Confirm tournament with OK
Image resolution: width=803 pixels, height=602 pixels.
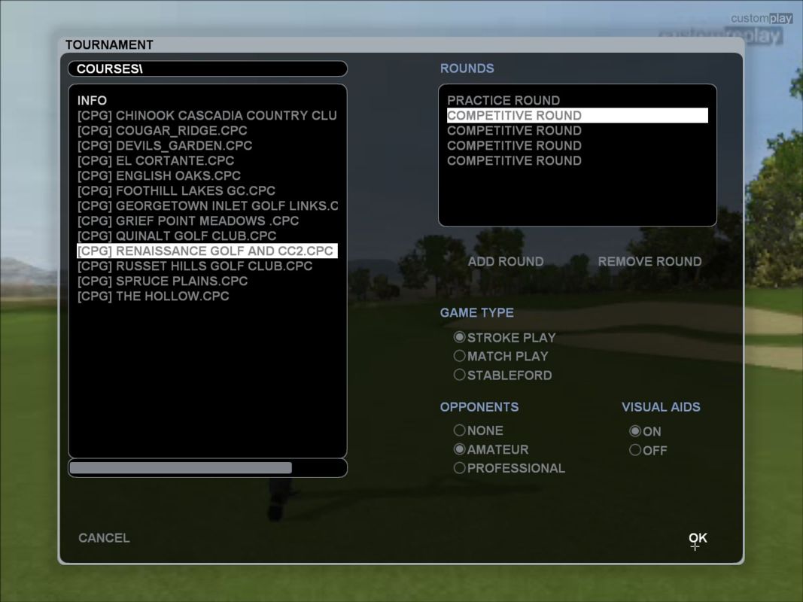click(698, 538)
